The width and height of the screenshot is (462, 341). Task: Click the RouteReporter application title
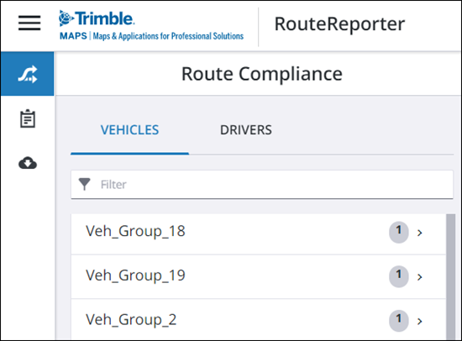339,24
